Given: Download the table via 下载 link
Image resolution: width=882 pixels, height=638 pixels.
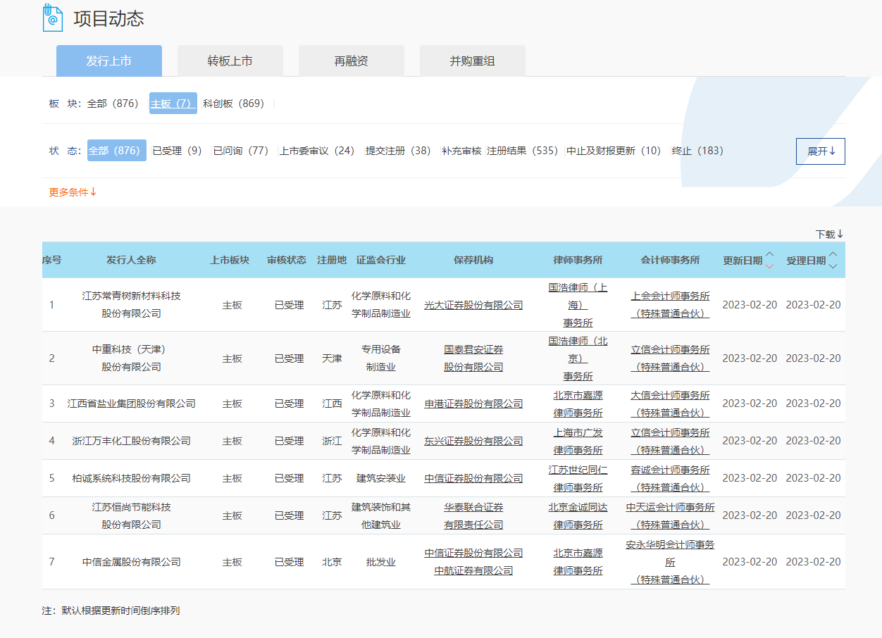Looking at the screenshot, I should 829,234.
